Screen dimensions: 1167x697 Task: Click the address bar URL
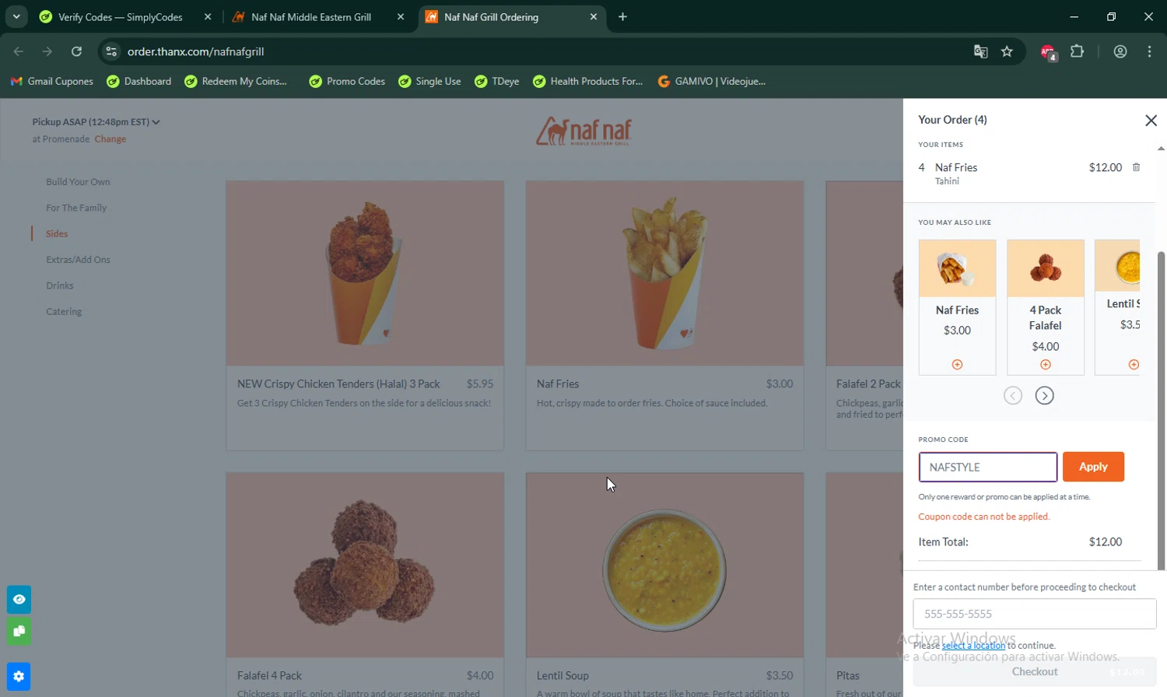[x=195, y=51]
